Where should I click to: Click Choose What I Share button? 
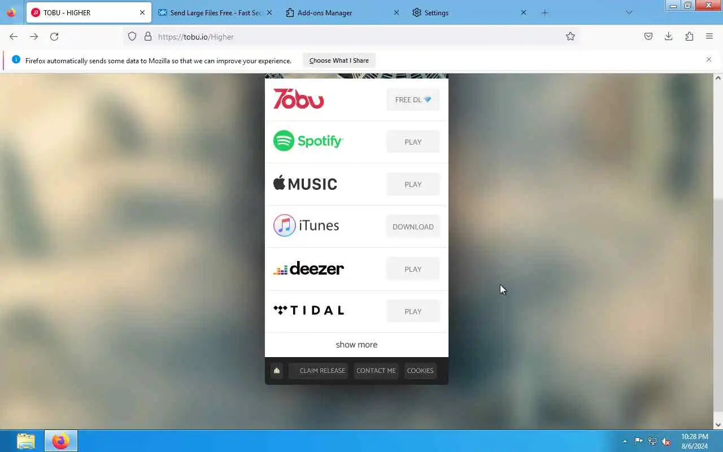coord(339,60)
